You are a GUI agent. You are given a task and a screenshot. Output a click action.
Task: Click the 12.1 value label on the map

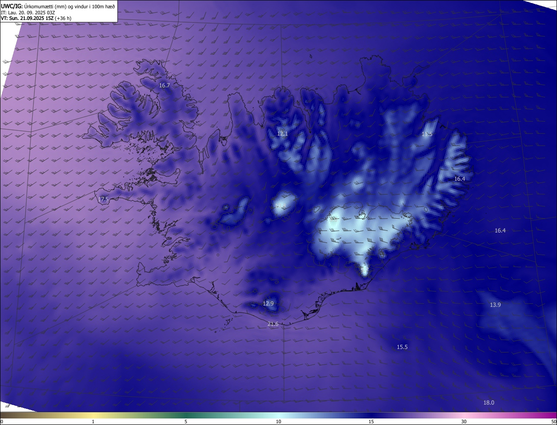[x=282, y=133]
